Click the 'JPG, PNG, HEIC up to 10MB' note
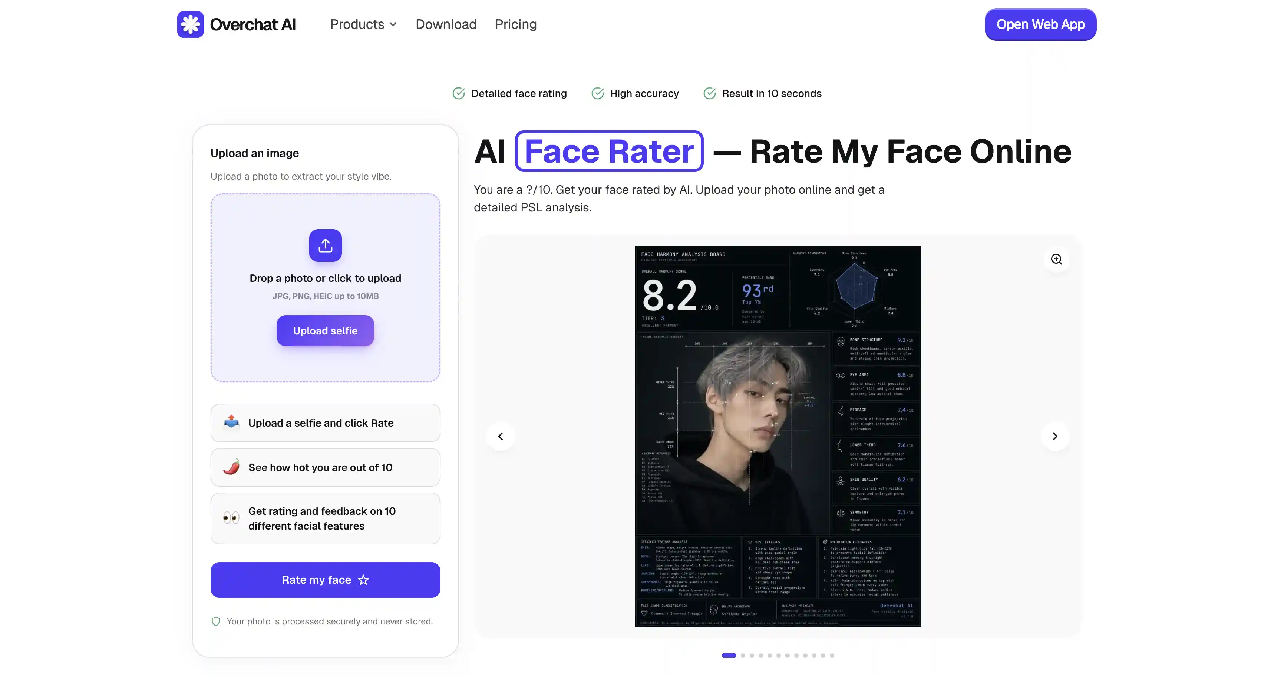The height and width of the screenshot is (677, 1274). (x=326, y=296)
